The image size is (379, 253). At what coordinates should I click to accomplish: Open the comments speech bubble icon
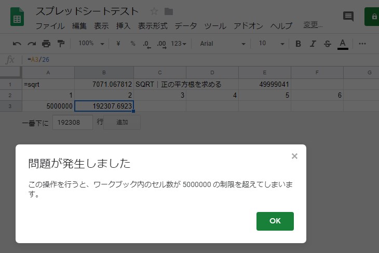(348, 16)
